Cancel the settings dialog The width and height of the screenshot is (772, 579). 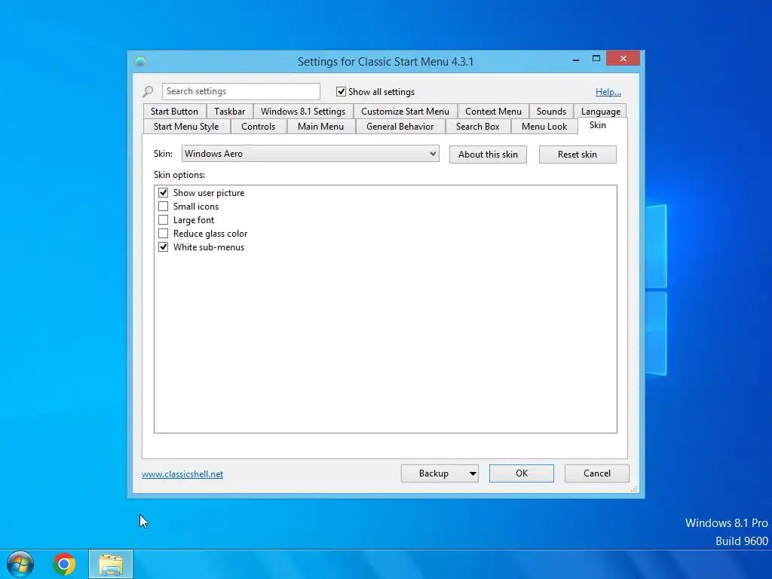(x=597, y=473)
